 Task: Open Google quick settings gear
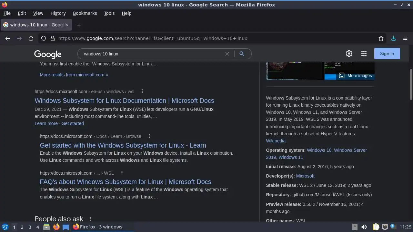point(349,54)
